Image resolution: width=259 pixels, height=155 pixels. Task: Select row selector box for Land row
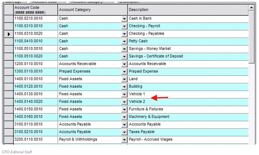click(9, 80)
